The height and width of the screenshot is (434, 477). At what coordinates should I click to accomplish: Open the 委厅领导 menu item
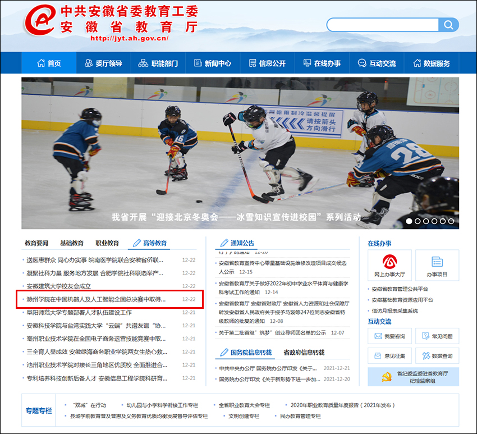tap(103, 63)
